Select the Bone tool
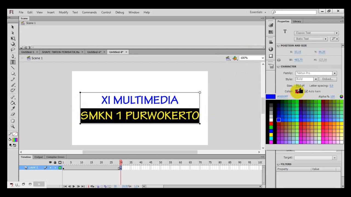351x197 pixels. click(x=13, y=97)
